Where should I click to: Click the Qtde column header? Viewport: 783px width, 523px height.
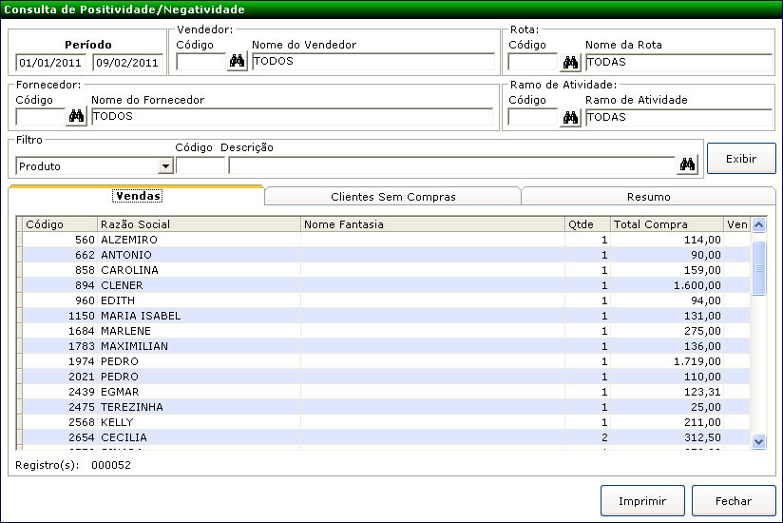587,224
